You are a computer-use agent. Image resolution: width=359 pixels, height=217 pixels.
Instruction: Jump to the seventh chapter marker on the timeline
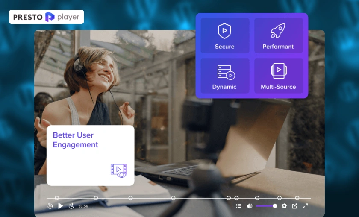click(257, 198)
